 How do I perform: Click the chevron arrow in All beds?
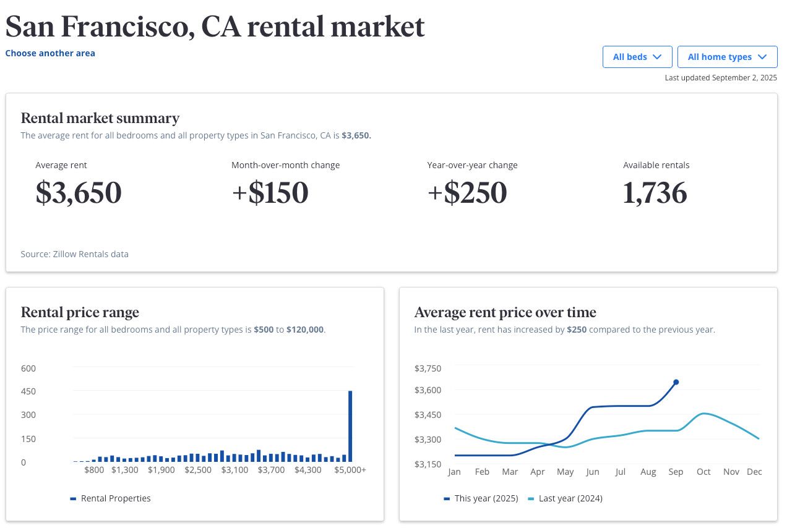pos(657,57)
